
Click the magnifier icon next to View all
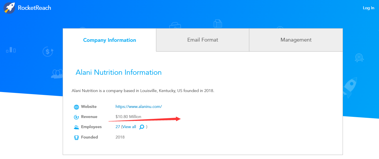pyautogui.click(x=142, y=127)
